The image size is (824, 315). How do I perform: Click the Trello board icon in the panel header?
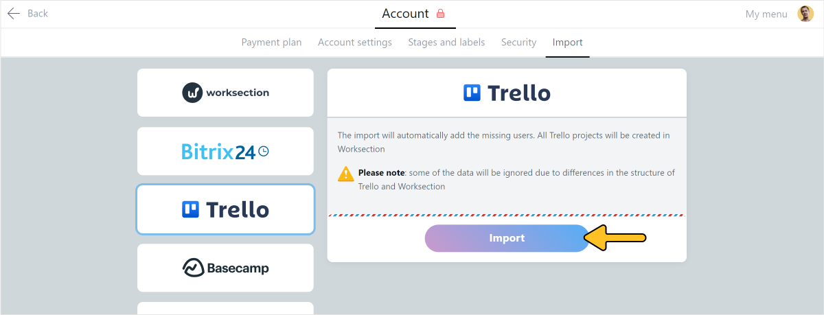(472, 93)
